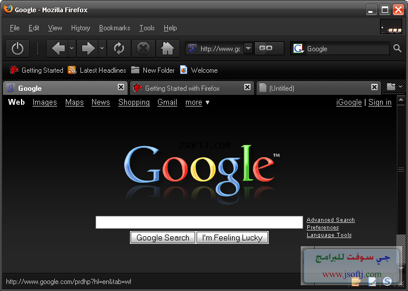The width and height of the screenshot is (408, 291).
Task: Click the orange notepad status bar icon
Action: pos(356,281)
